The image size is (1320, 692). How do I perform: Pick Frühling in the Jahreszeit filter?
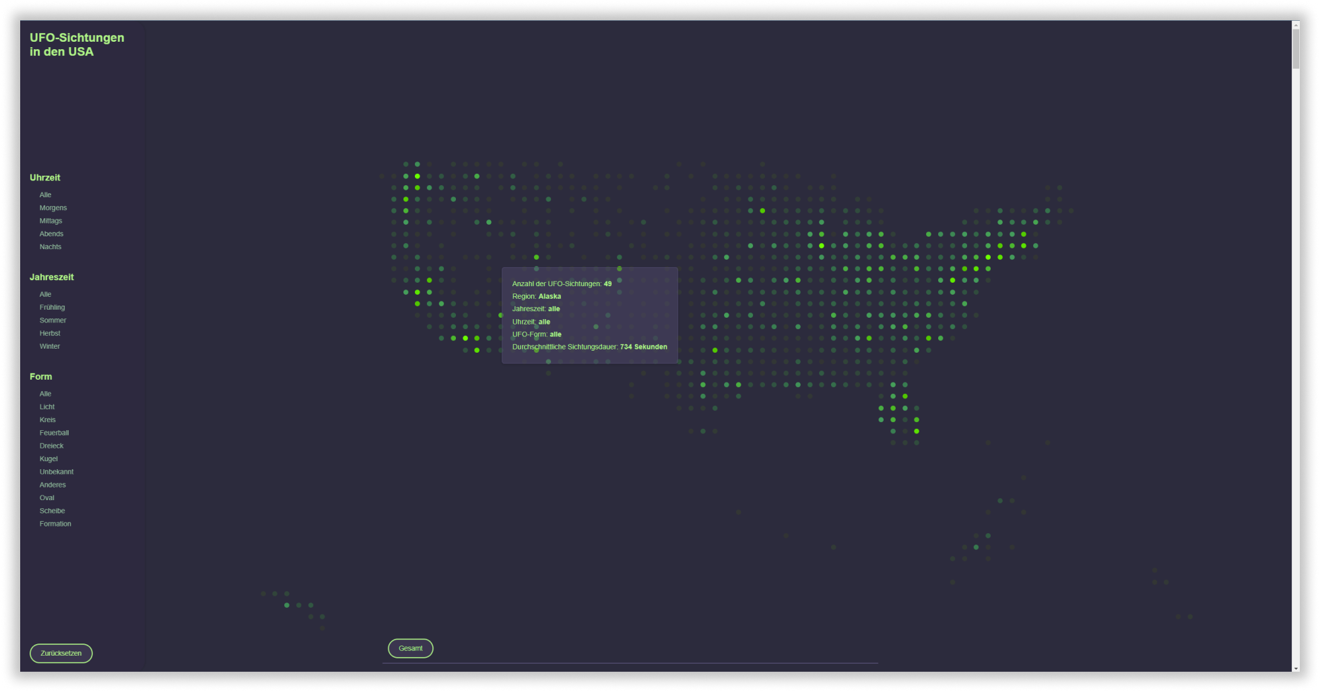[x=52, y=308]
